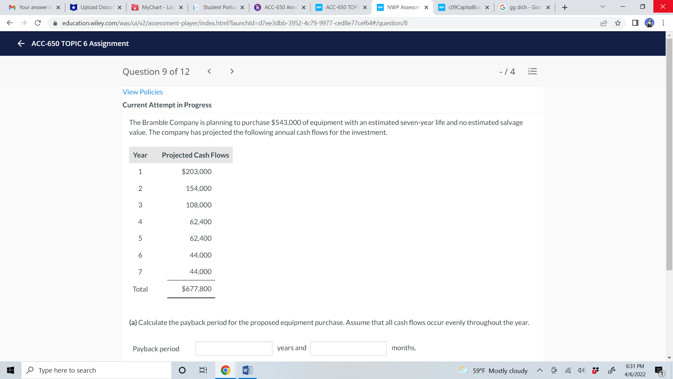This screenshot has height=379, width=673.
Task: Bookmark this page with the star icon
Action: (x=618, y=23)
